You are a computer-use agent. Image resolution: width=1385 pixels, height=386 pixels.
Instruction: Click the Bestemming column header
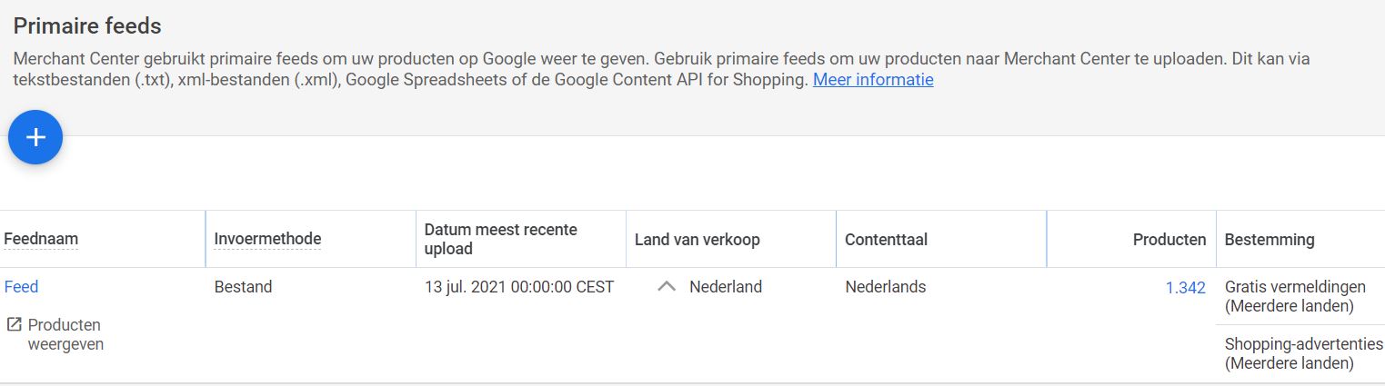tap(1269, 240)
